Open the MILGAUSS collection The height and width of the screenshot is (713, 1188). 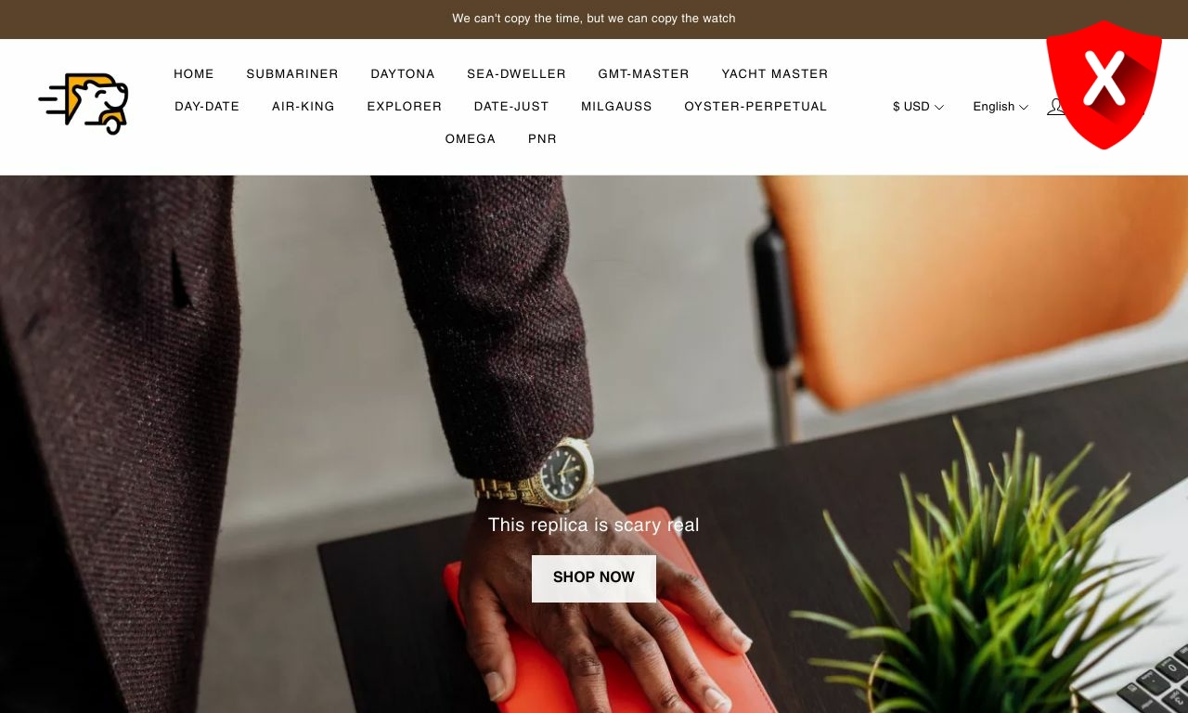point(616,107)
